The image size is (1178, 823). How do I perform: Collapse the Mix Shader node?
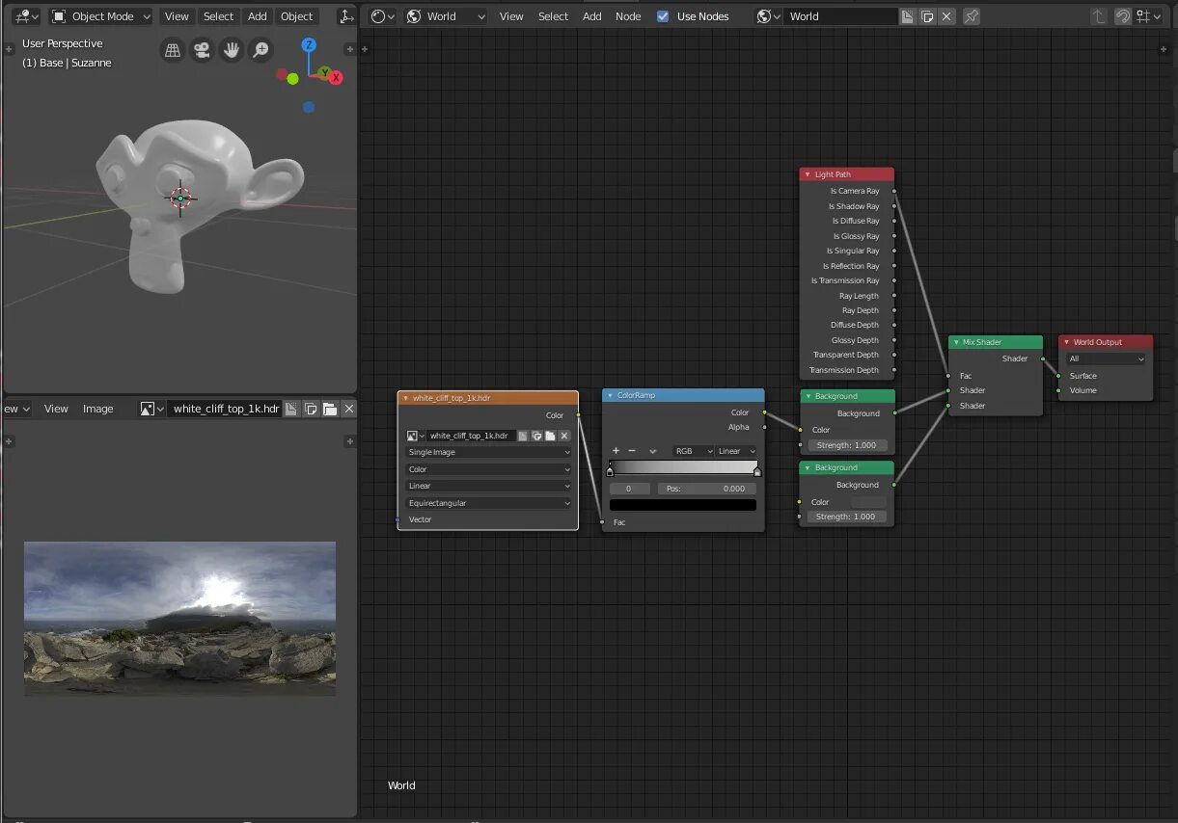coord(956,342)
